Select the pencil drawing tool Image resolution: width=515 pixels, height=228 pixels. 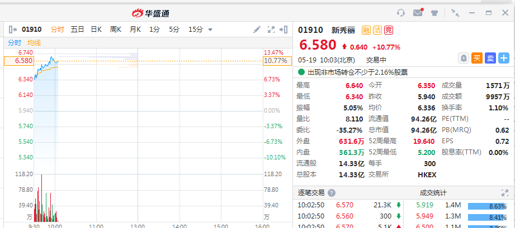coord(257,30)
